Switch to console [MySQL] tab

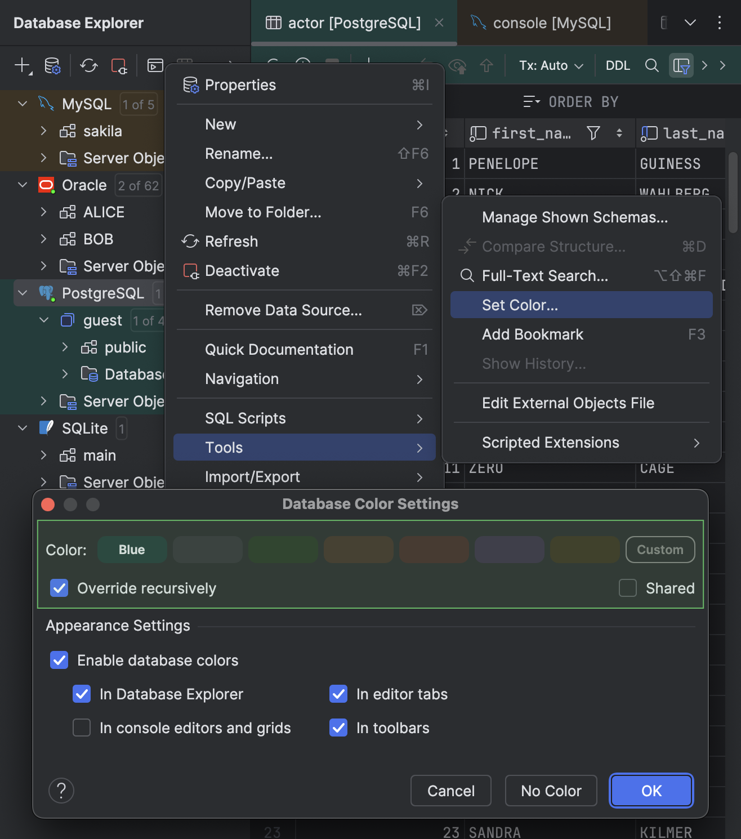pyautogui.click(x=551, y=23)
